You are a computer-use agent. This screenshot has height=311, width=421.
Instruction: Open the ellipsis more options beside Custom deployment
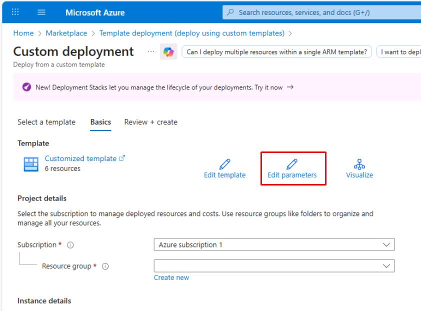point(151,51)
